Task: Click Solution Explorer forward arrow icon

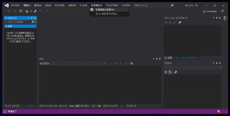Action: (170, 22)
